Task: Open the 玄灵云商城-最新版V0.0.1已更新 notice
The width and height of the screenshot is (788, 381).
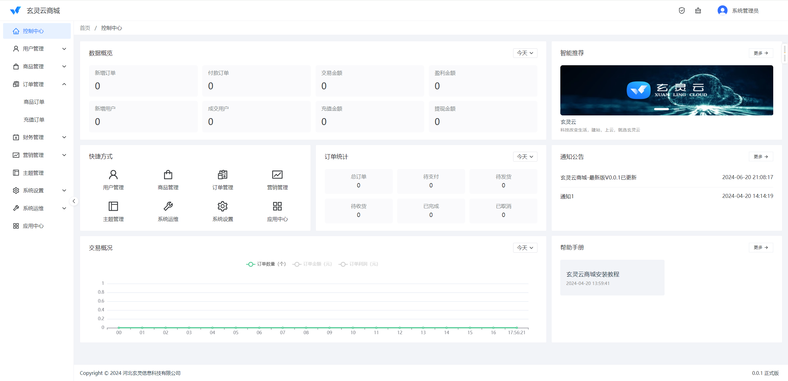Action: [598, 178]
